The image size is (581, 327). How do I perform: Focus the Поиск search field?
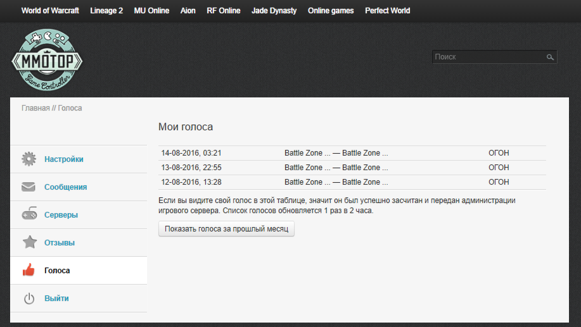pyautogui.click(x=488, y=57)
